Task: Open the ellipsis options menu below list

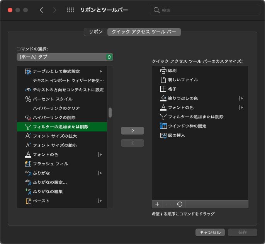Action: (x=179, y=204)
